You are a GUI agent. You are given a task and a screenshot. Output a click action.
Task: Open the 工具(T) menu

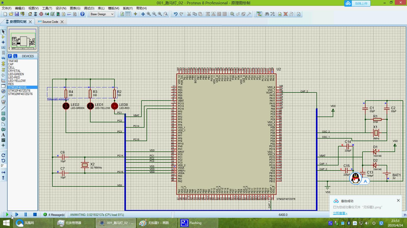[47, 8]
